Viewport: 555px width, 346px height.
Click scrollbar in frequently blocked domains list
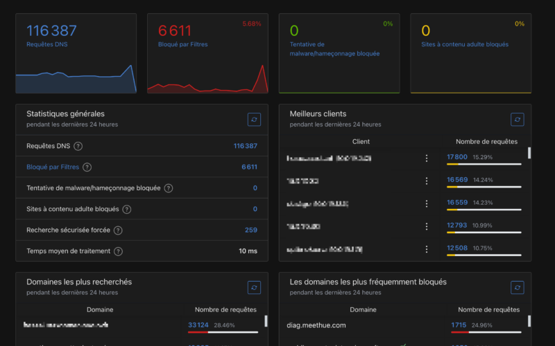tap(529, 321)
